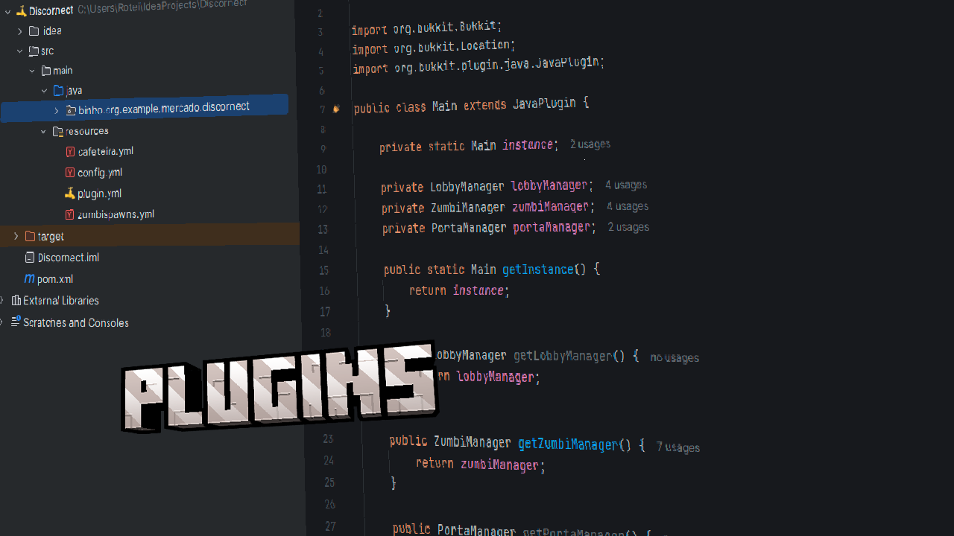
Task: Open "2 usages" hint for the instance field
Action: pos(590,144)
